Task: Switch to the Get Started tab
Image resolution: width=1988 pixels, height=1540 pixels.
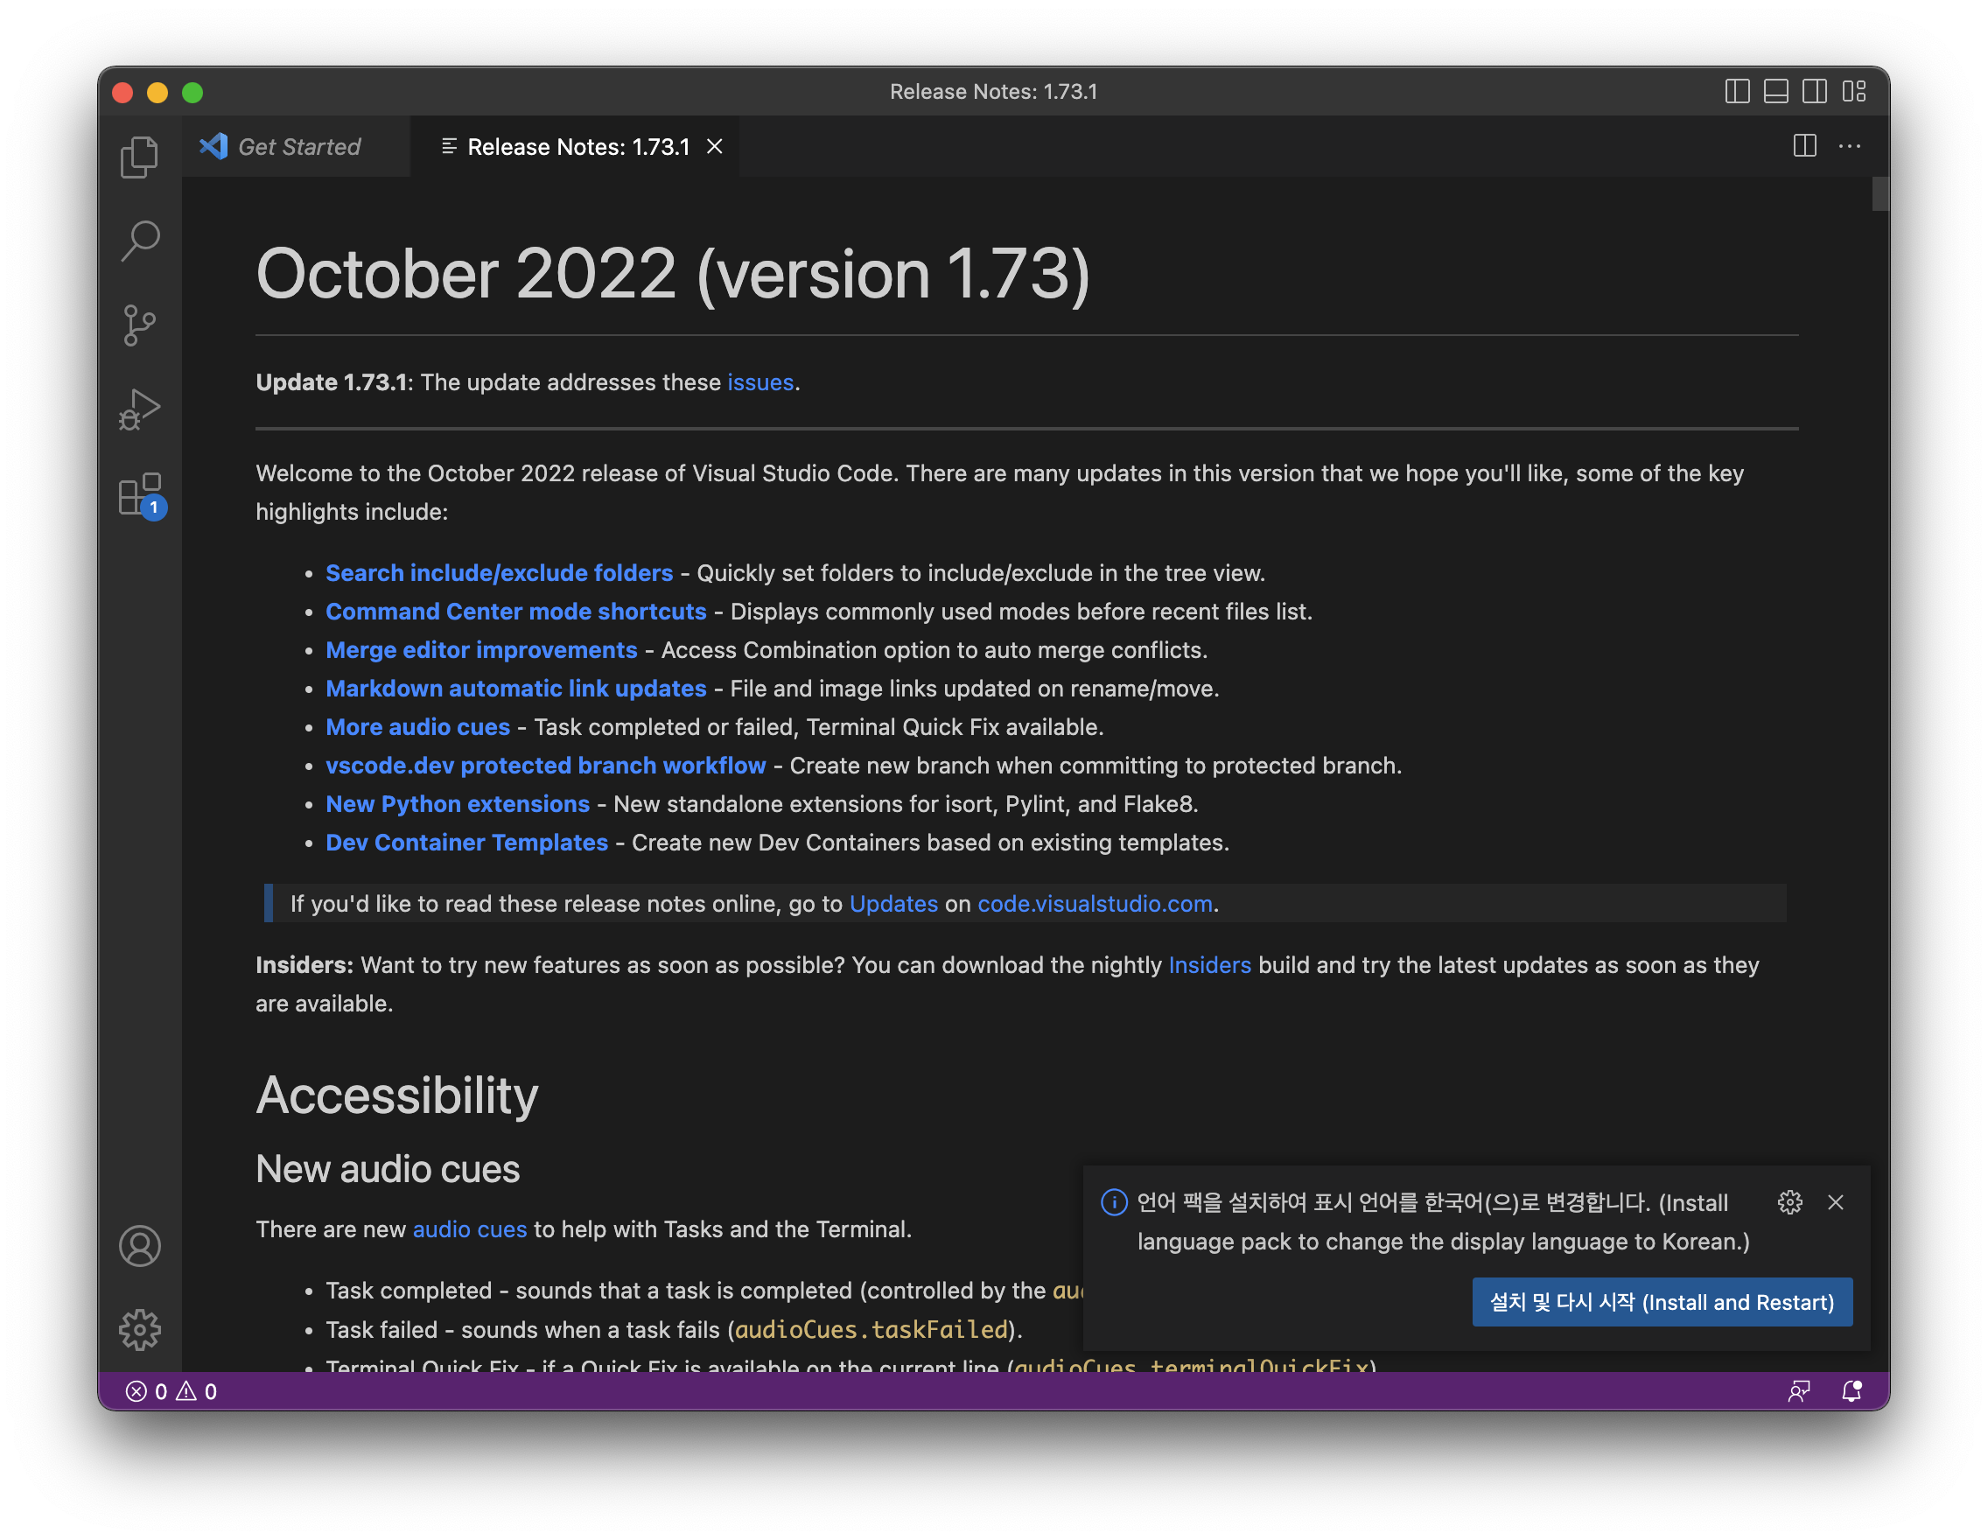Action: (297, 146)
